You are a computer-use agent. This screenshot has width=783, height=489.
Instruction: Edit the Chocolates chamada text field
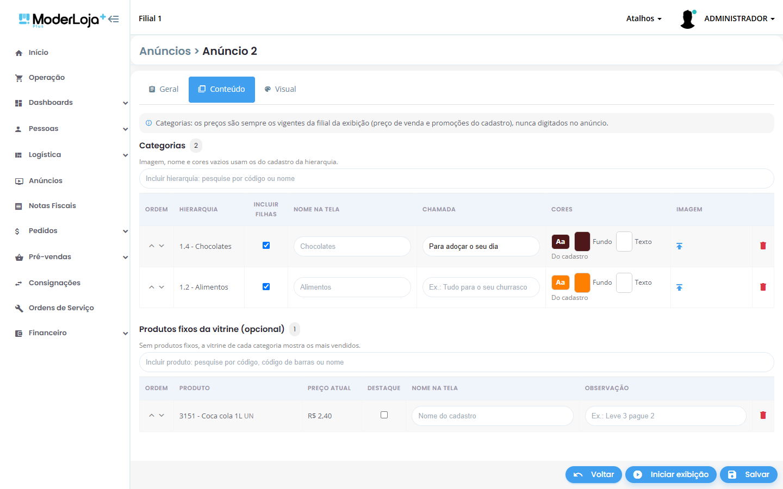481,246
